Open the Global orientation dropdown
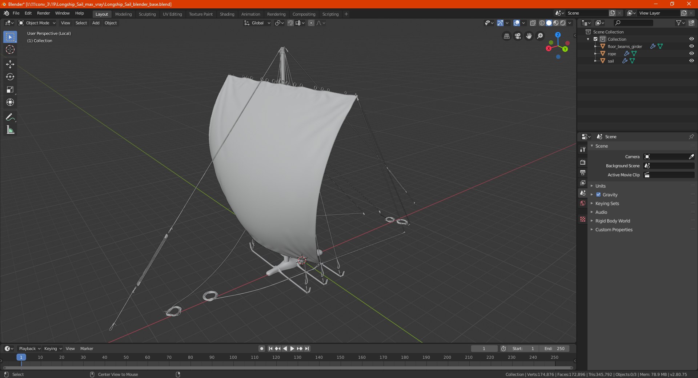This screenshot has height=378, width=698. [257, 23]
